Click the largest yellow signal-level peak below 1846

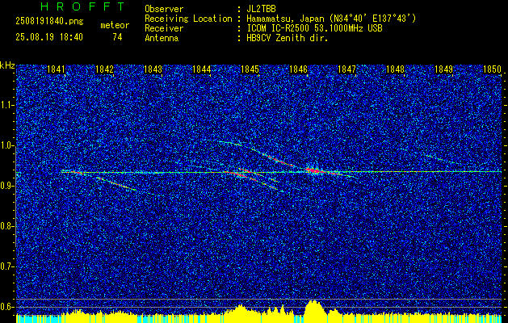point(313,308)
